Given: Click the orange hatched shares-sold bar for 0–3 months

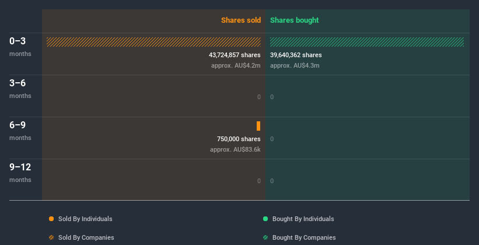Looking at the screenshot, I should click(153, 42).
